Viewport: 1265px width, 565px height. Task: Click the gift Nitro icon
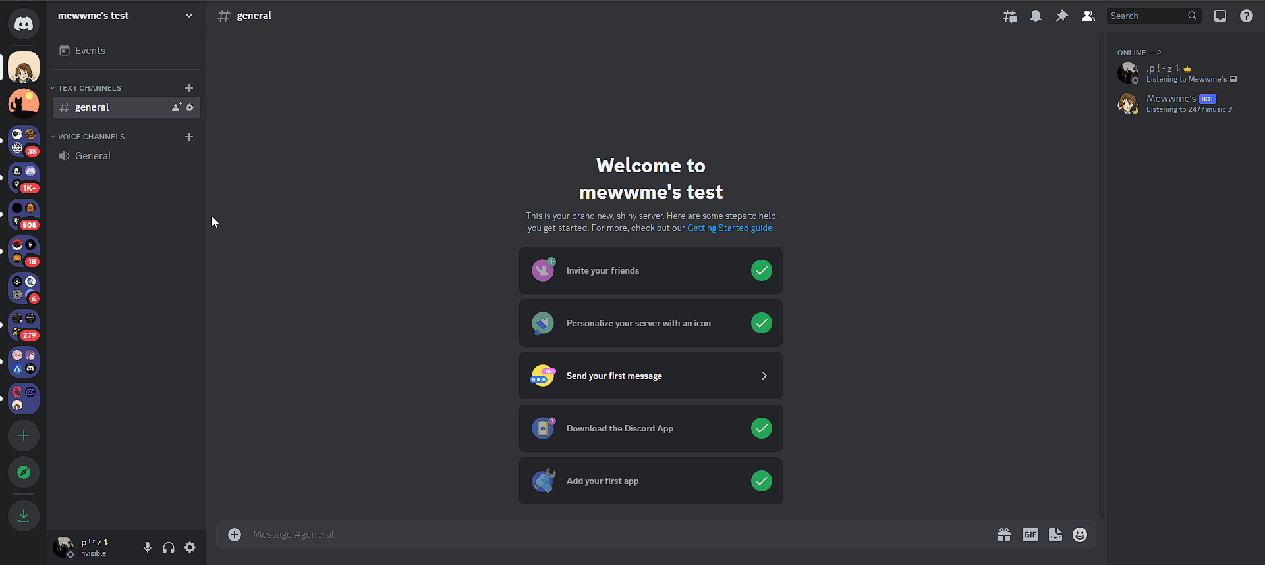point(1003,535)
